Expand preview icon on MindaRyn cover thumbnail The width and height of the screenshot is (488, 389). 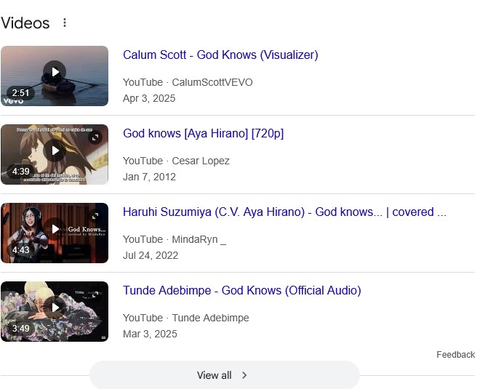pos(95,216)
